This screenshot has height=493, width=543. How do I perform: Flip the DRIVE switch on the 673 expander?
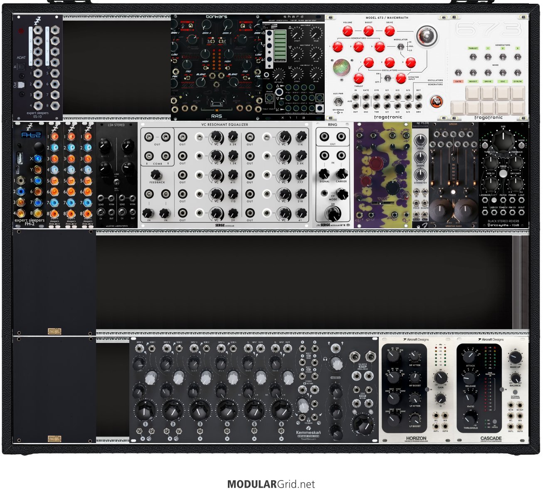click(x=488, y=73)
